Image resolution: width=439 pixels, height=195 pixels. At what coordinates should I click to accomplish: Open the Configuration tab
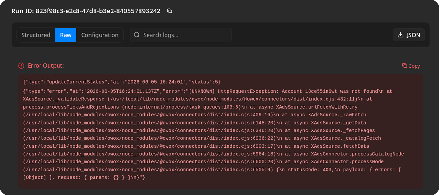tap(100, 35)
